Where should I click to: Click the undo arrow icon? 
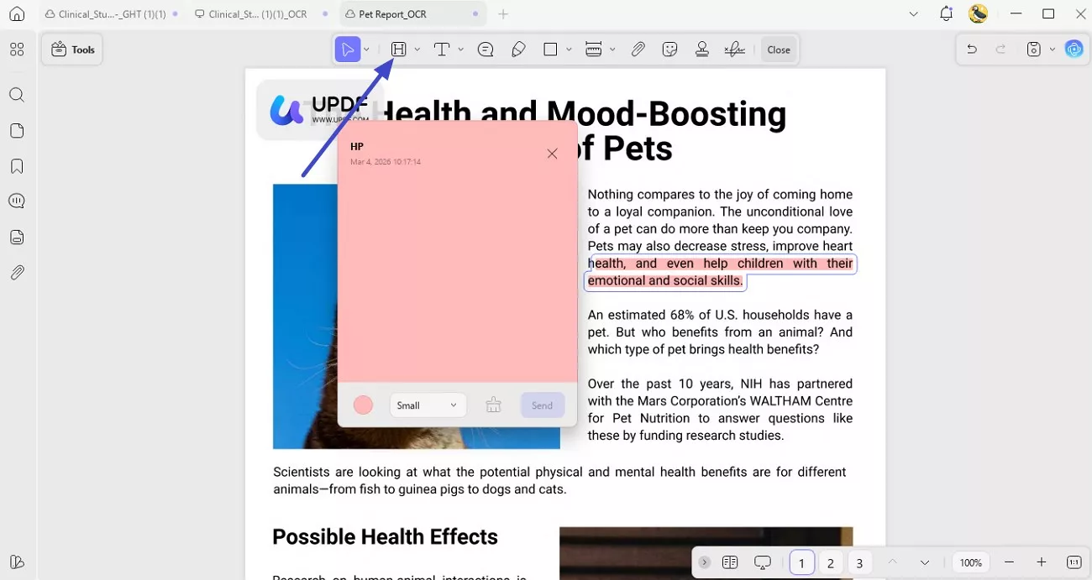pyautogui.click(x=972, y=50)
